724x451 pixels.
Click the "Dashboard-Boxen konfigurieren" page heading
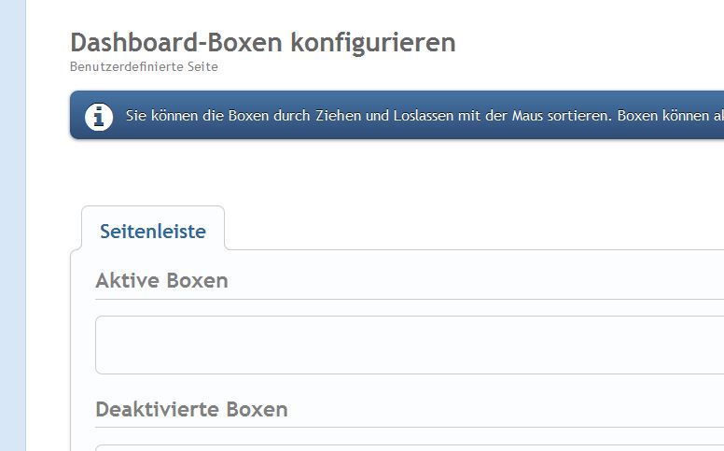coord(262,43)
